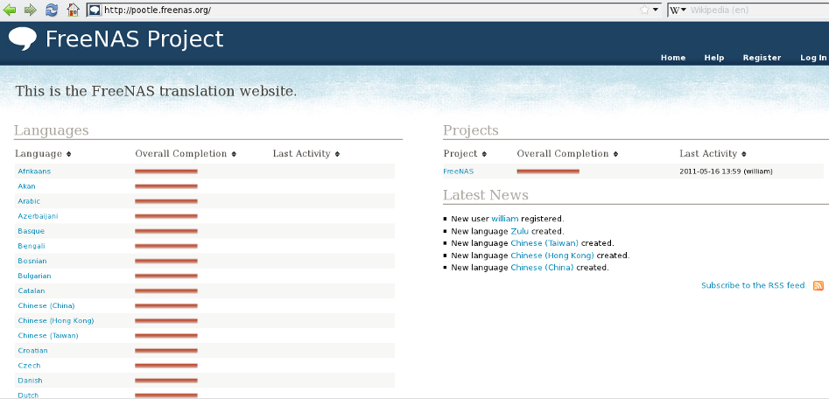Open the FreeNAS project link
The width and height of the screenshot is (829, 399).
tap(459, 171)
